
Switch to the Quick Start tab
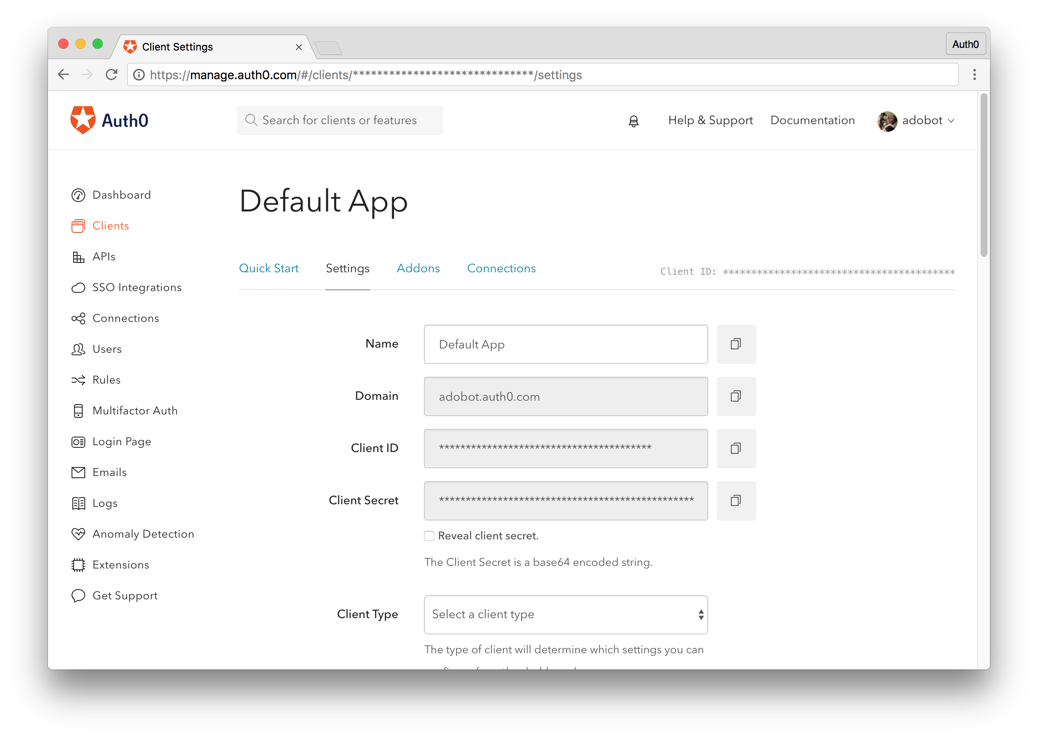point(268,268)
